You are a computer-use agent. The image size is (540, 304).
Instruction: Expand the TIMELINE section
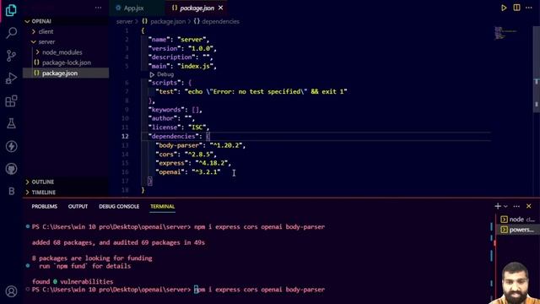pyautogui.click(x=43, y=192)
